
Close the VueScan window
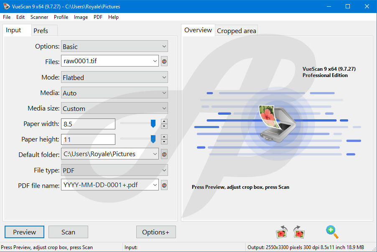[367, 6]
